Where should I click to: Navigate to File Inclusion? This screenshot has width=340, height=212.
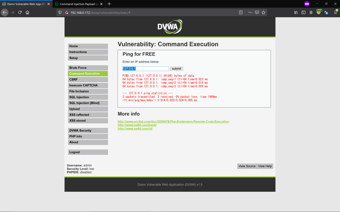click(88, 91)
